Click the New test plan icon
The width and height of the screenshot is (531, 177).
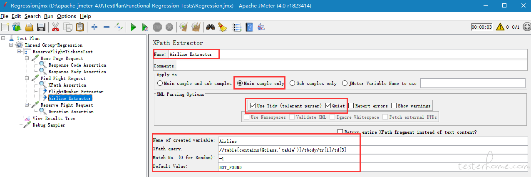point(5,27)
